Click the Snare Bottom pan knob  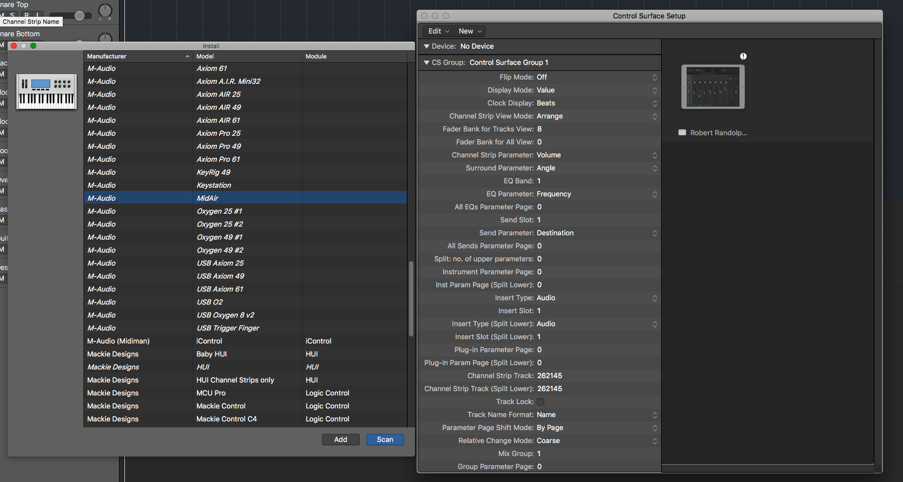pos(105,38)
